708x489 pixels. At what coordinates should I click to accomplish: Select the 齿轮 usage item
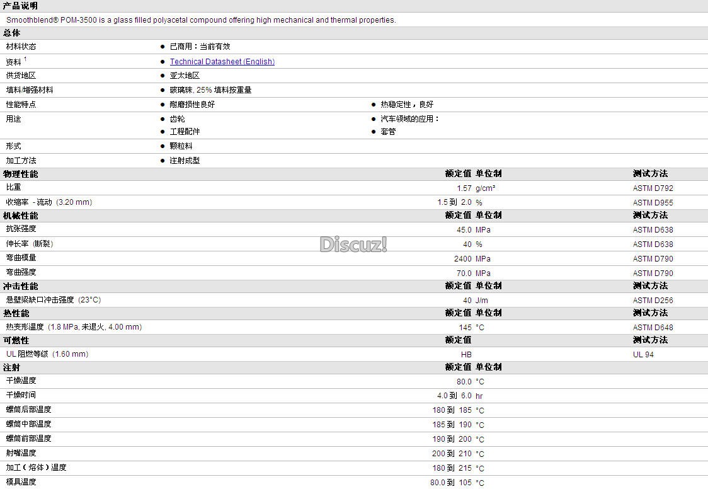pos(178,118)
